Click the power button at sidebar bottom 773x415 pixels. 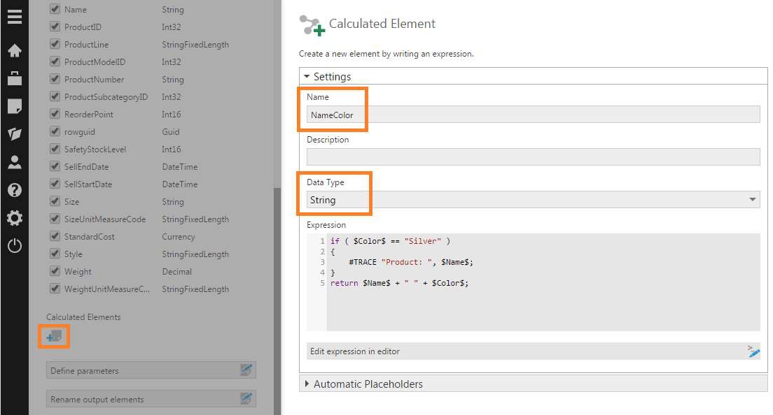15,245
